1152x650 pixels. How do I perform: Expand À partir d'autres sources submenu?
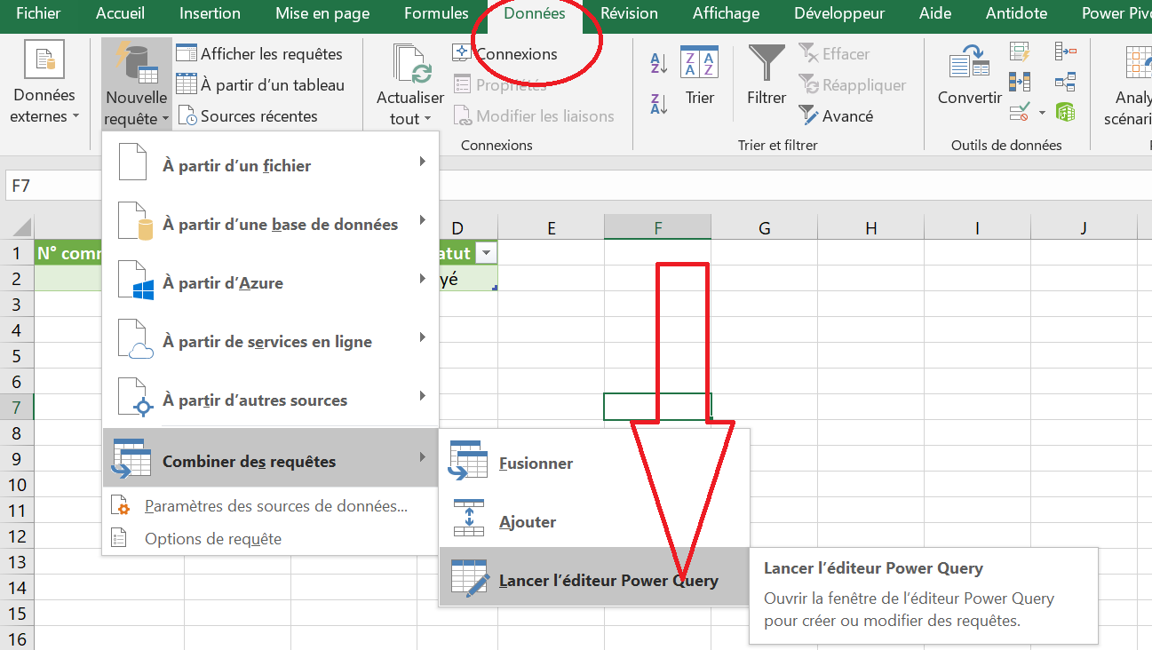point(271,400)
